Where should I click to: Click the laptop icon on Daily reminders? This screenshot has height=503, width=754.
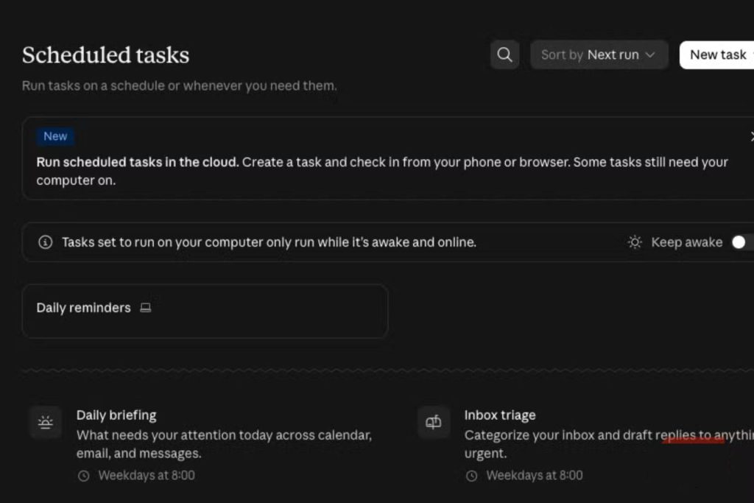[145, 308]
